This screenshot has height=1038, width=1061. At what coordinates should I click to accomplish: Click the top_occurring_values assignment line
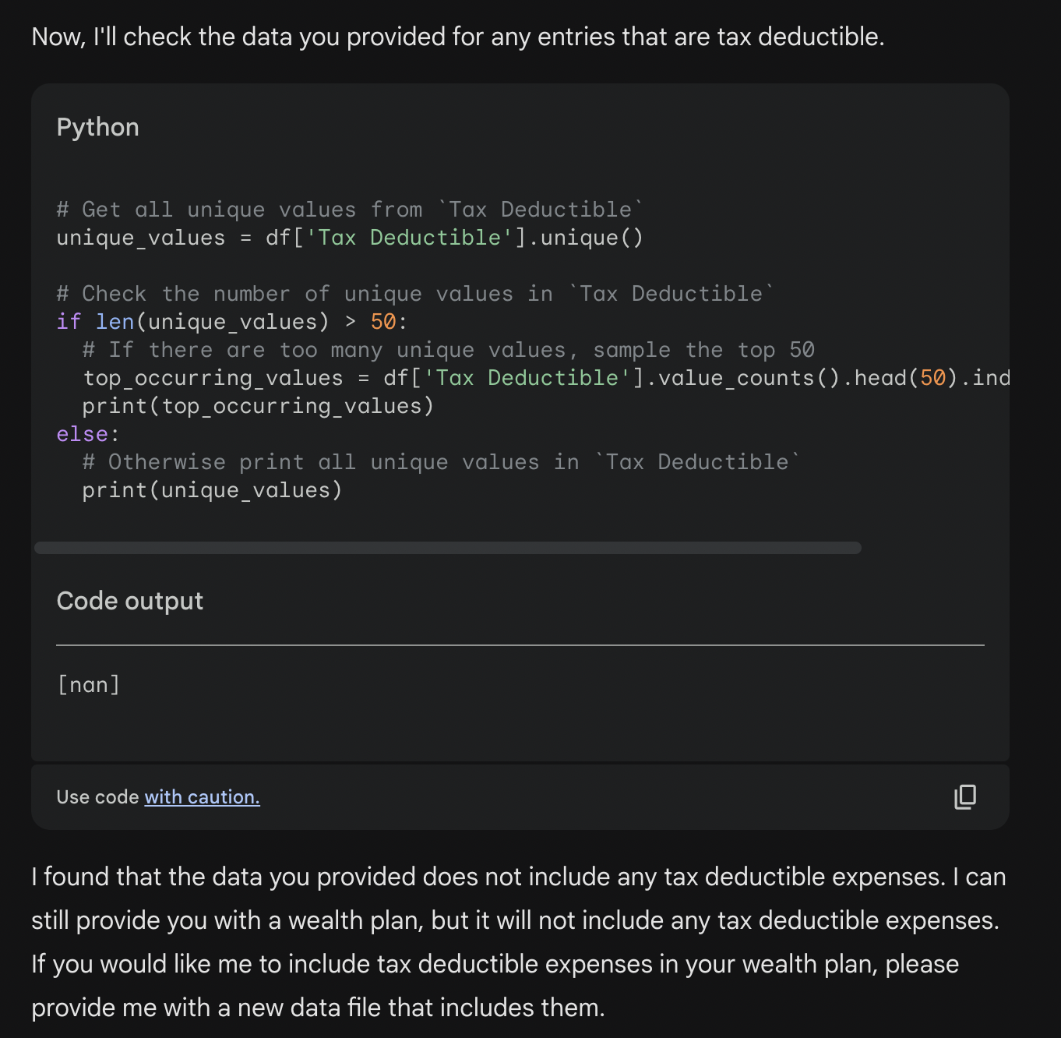[x=546, y=378]
